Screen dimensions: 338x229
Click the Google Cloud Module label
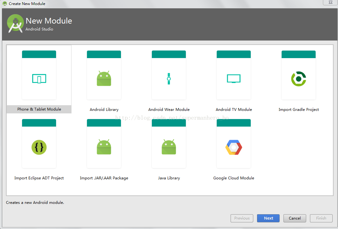coord(234,178)
